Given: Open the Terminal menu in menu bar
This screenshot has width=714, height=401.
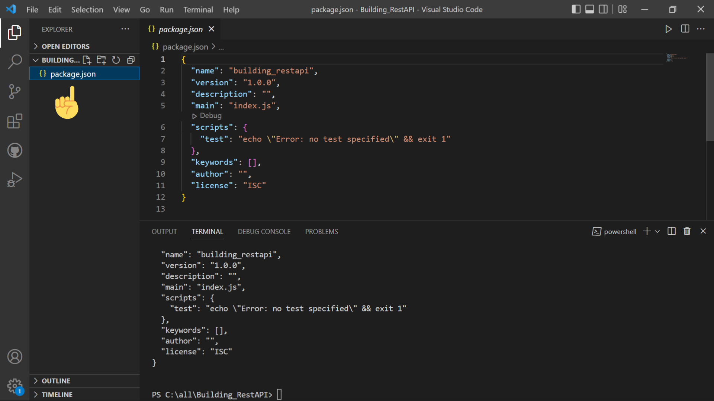Looking at the screenshot, I should click(197, 9).
